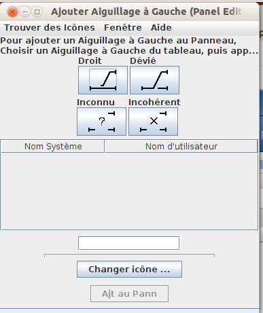This screenshot has width=263, height=313.
Task: Sort by the Nom Système column header
Action: coord(53,147)
